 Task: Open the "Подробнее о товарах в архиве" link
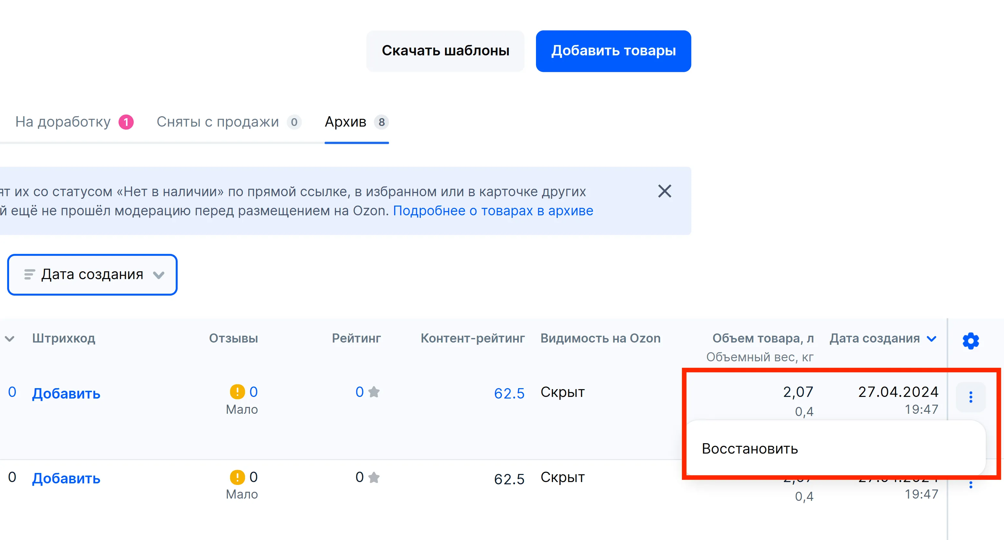pyautogui.click(x=493, y=210)
